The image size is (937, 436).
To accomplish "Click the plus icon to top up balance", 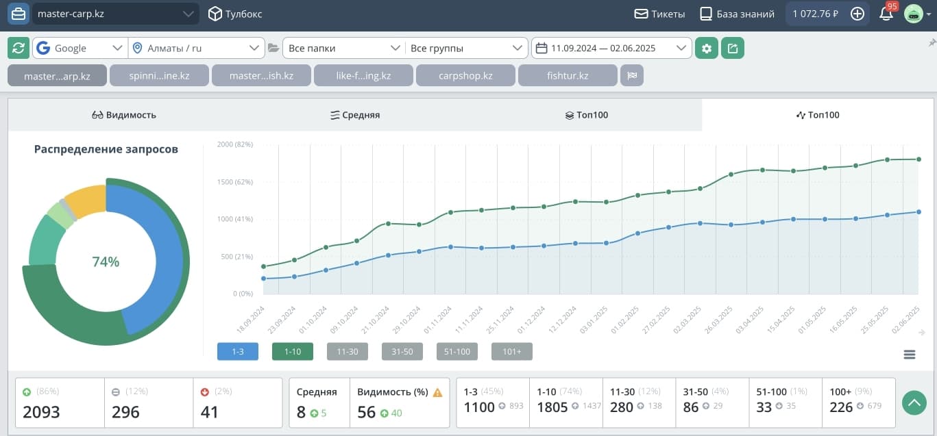I will coord(857,14).
